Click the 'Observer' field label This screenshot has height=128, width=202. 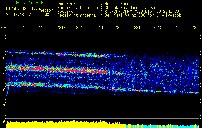click(66, 4)
